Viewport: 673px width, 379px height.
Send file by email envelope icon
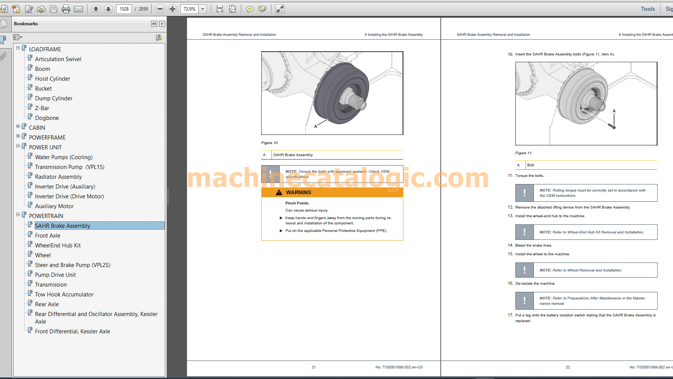[78, 9]
